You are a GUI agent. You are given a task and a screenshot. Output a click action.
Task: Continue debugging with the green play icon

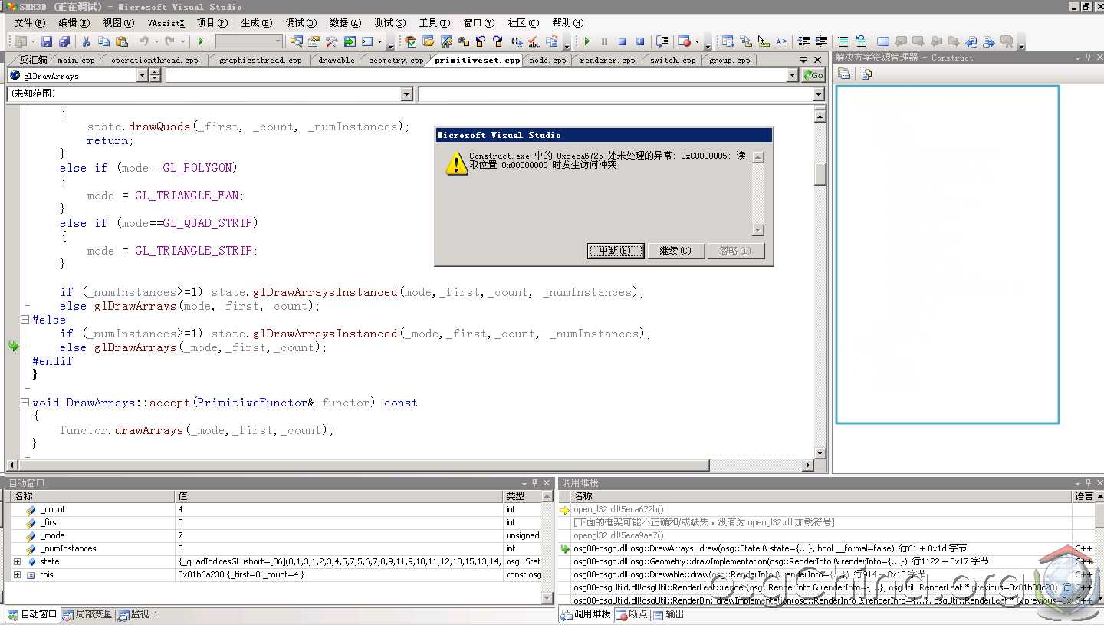(x=587, y=41)
